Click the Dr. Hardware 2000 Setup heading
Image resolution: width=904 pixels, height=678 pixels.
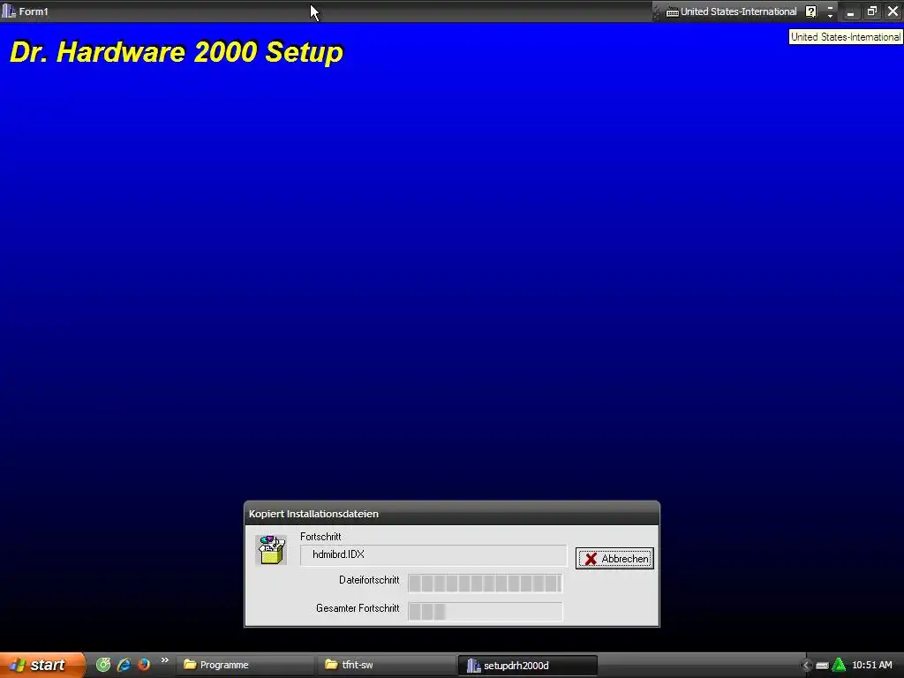pos(177,52)
